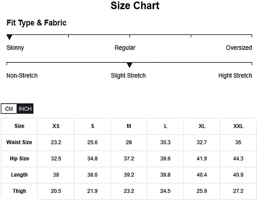Click the Hight Stretch fabric label
Viewport: 257px width, 200px height.
pyautogui.click(x=235, y=76)
